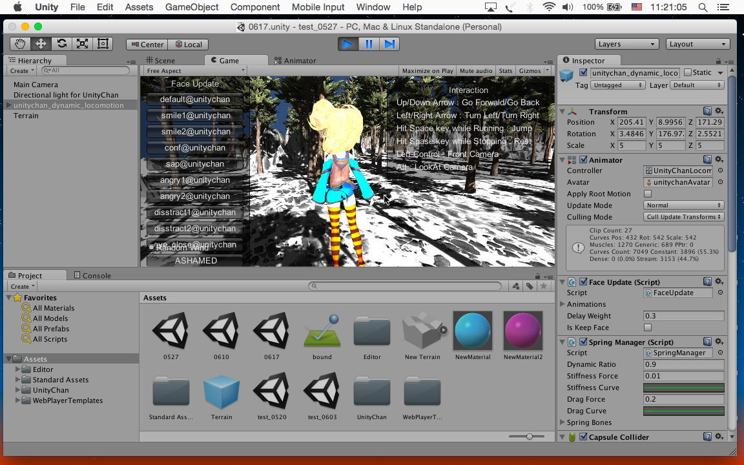Pause the game playback

(369, 44)
